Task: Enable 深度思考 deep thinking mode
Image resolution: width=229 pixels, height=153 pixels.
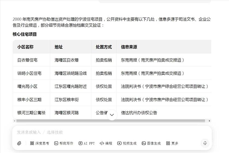Action: coord(39,143)
